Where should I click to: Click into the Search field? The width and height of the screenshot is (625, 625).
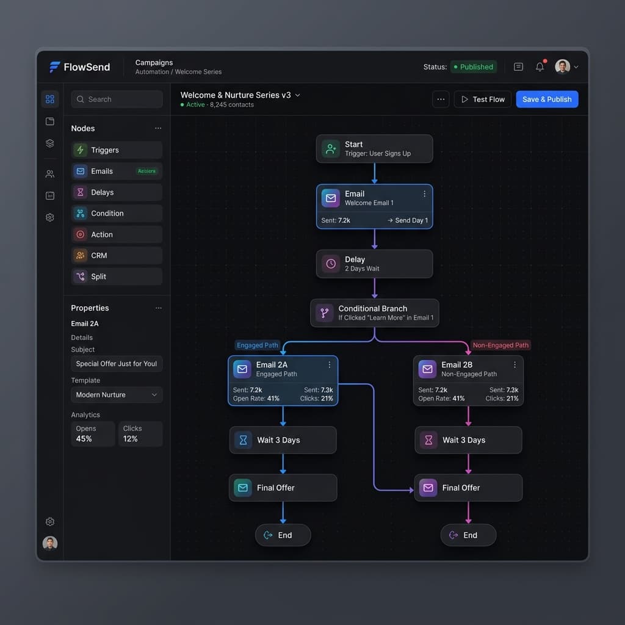pos(117,99)
